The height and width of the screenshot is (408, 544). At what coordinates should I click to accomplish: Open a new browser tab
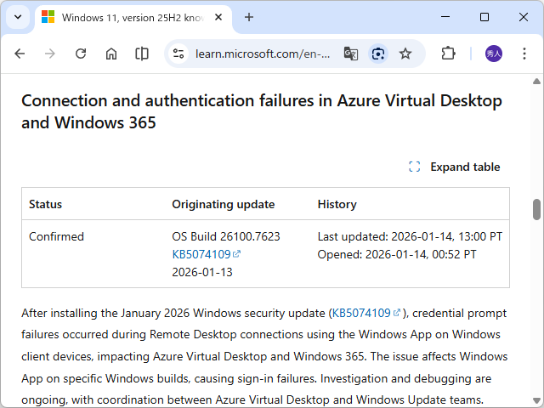[x=249, y=17]
